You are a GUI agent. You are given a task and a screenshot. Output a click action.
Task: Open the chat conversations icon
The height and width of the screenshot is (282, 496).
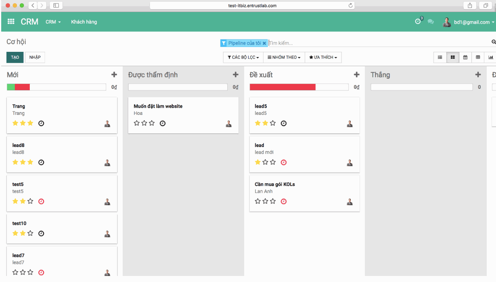point(430,22)
